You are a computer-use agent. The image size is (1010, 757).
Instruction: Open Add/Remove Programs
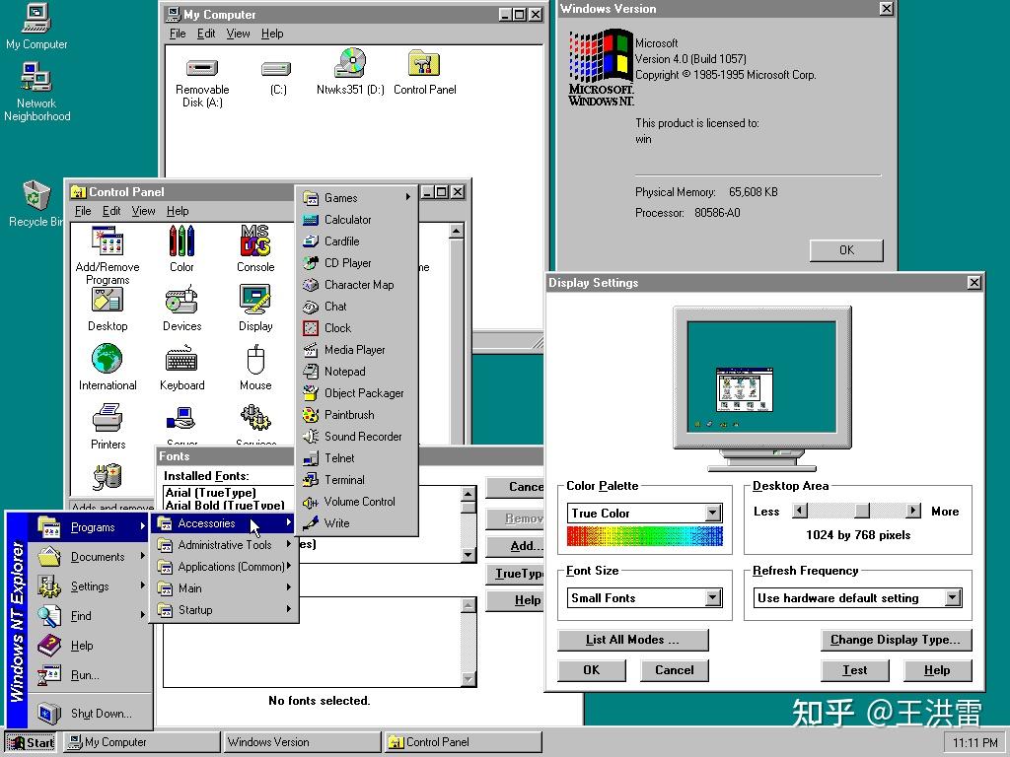pos(107,241)
